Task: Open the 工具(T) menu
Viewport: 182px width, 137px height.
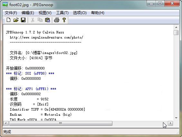Action: tap(62, 13)
